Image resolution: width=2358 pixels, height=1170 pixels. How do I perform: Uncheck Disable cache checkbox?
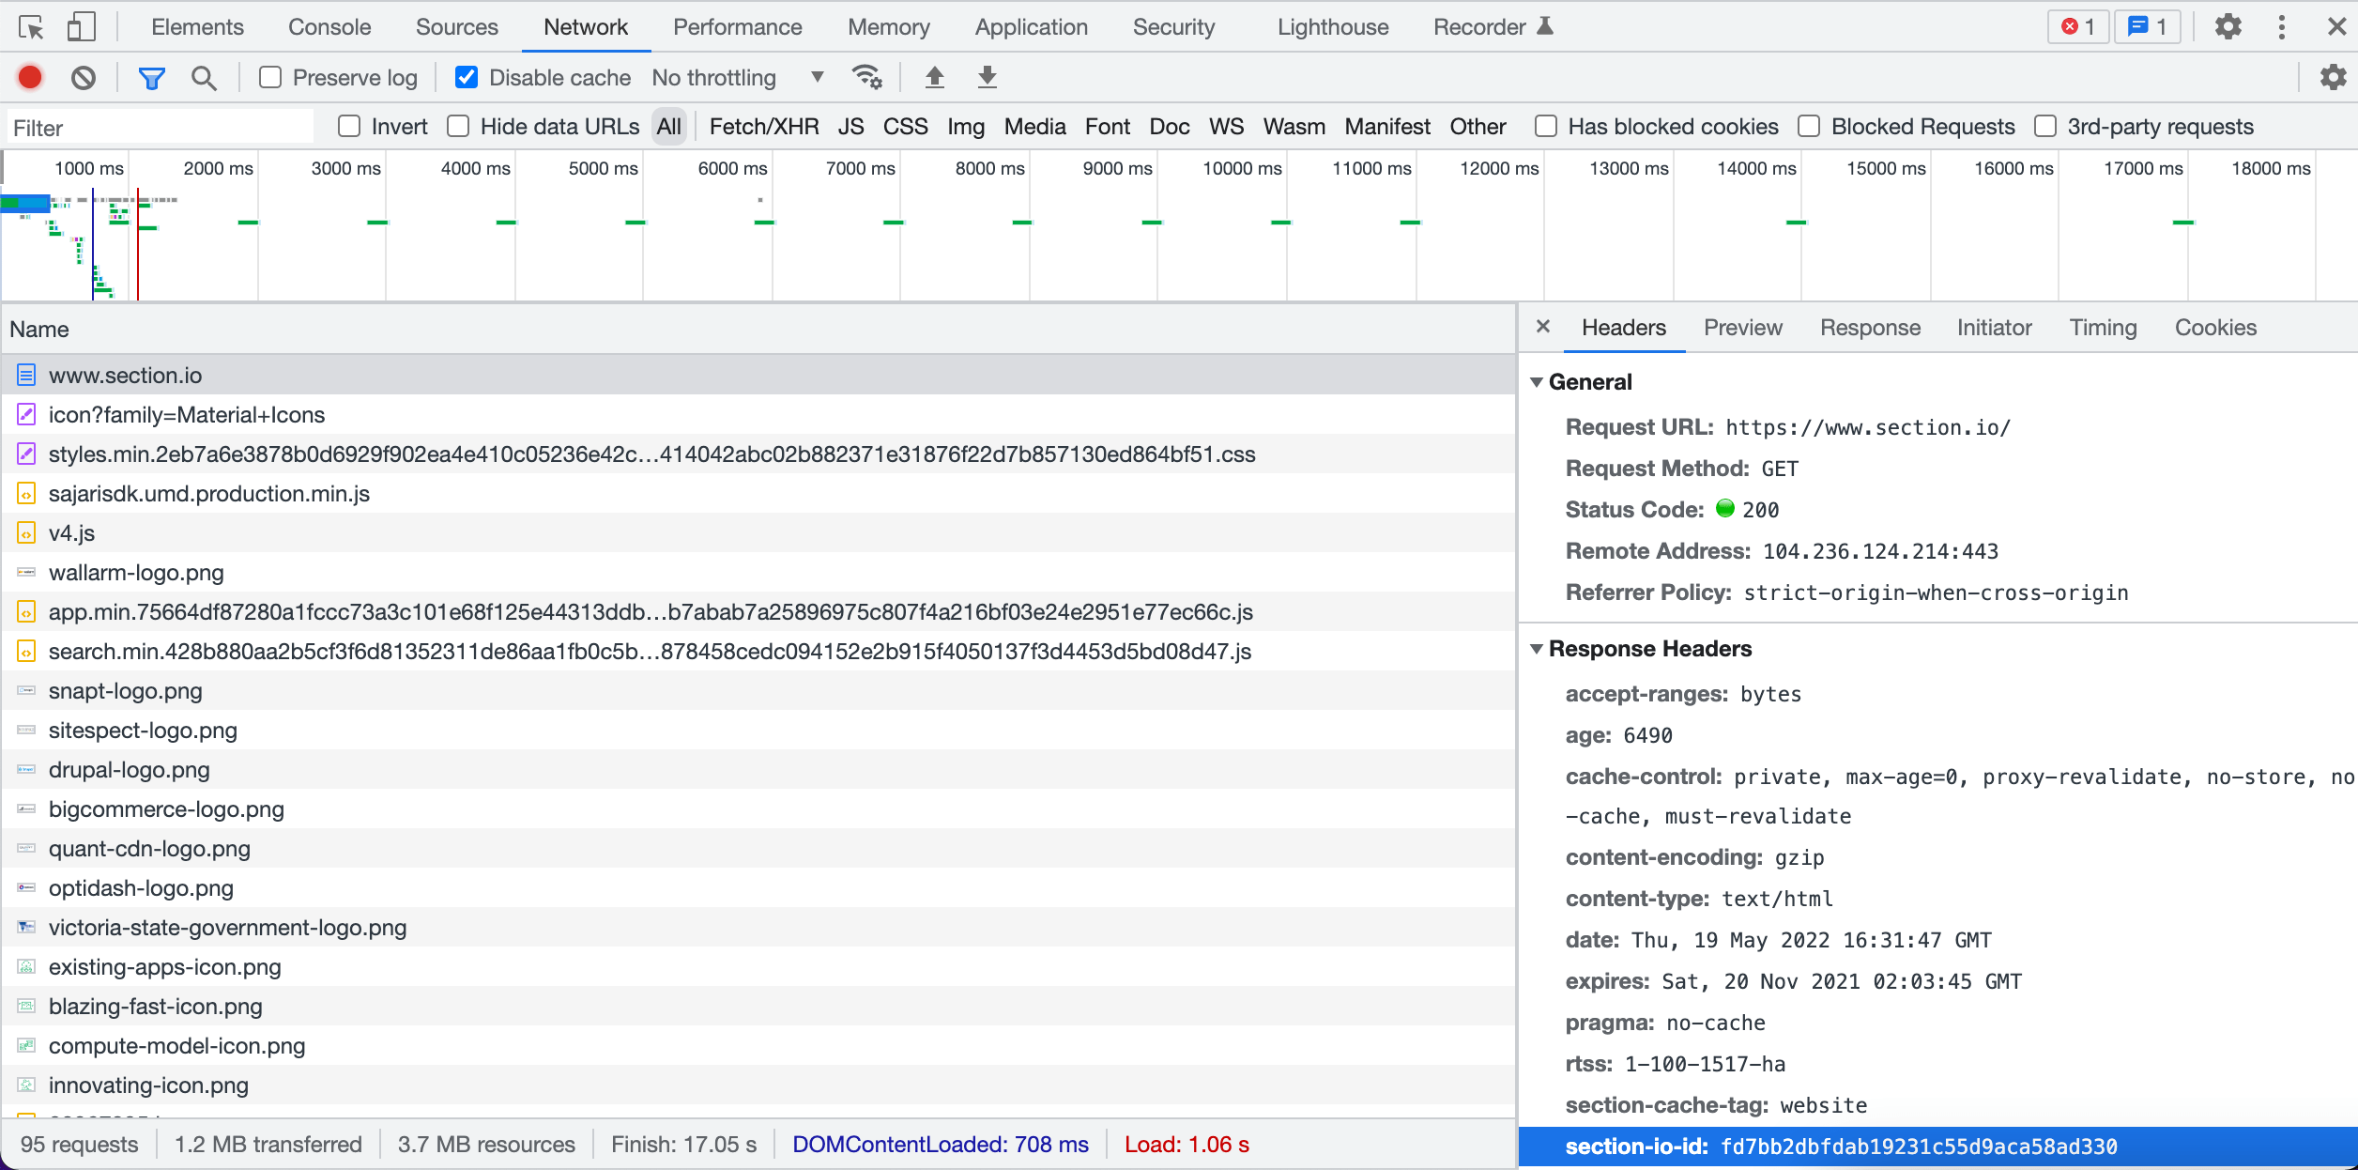[x=467, y=77]
